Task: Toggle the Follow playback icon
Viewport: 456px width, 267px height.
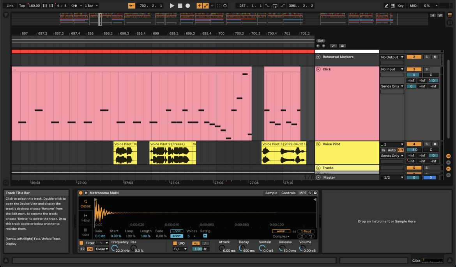Action: 131,5
